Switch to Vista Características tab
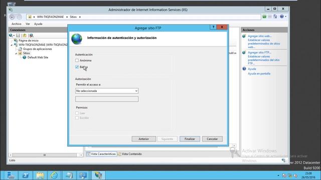The height and width of the screenshot is (180, 321). [101, 154]
